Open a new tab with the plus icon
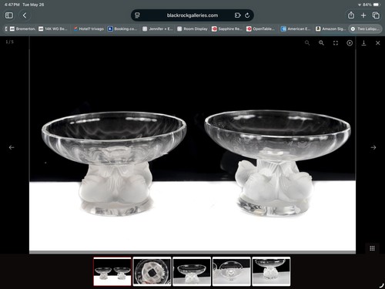 click(x=363, y=15)
